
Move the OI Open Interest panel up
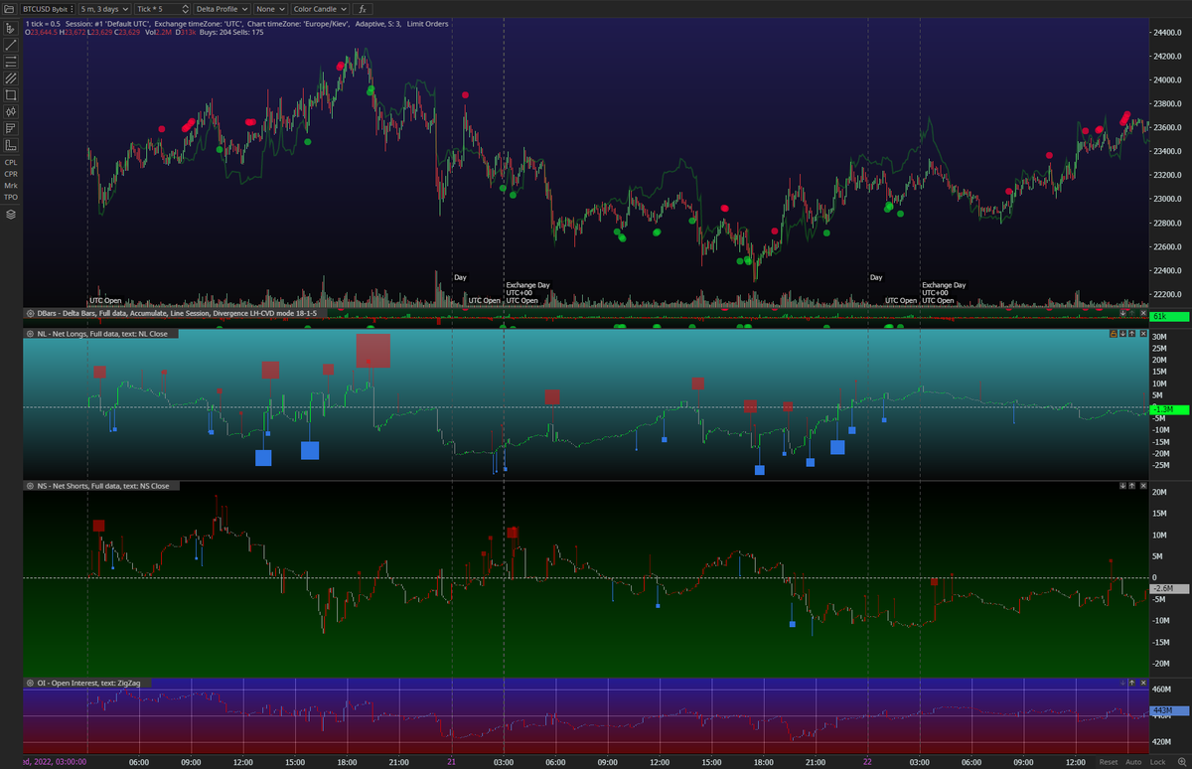(x=1132, y=683)
